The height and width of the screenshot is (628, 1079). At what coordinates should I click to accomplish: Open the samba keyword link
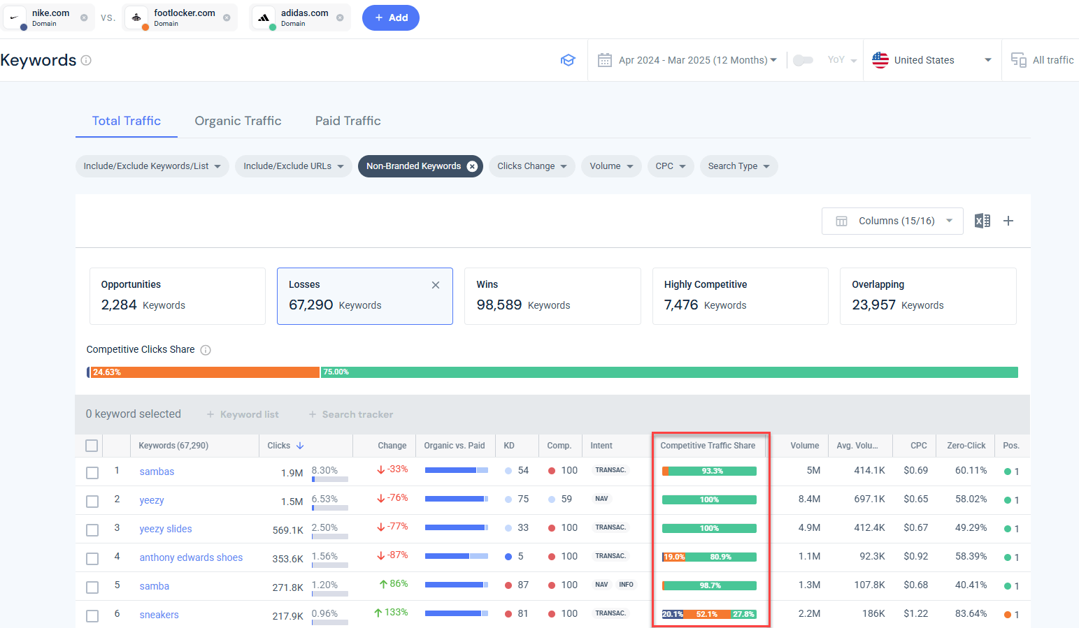pos(155,586)
